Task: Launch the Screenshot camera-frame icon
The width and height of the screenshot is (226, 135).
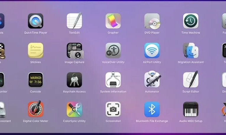Action: [113, 109]
